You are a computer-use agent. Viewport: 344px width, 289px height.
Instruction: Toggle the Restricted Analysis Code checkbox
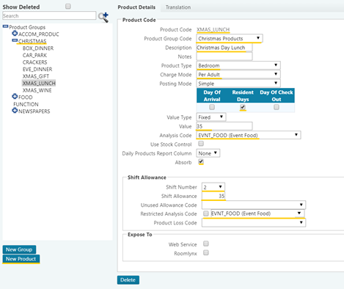point(206,213)
